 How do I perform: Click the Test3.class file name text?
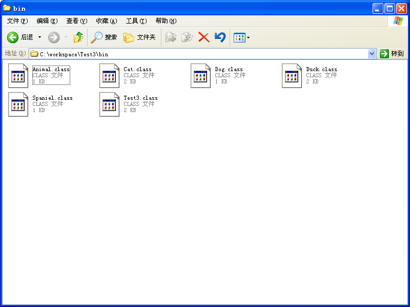point(140,98)
